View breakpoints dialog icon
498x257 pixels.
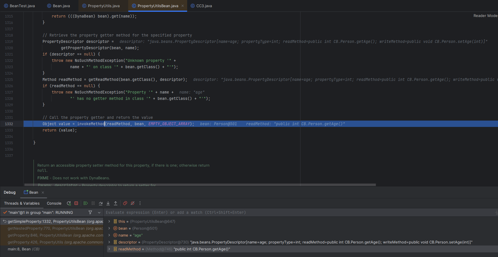[x=125, y=203]
